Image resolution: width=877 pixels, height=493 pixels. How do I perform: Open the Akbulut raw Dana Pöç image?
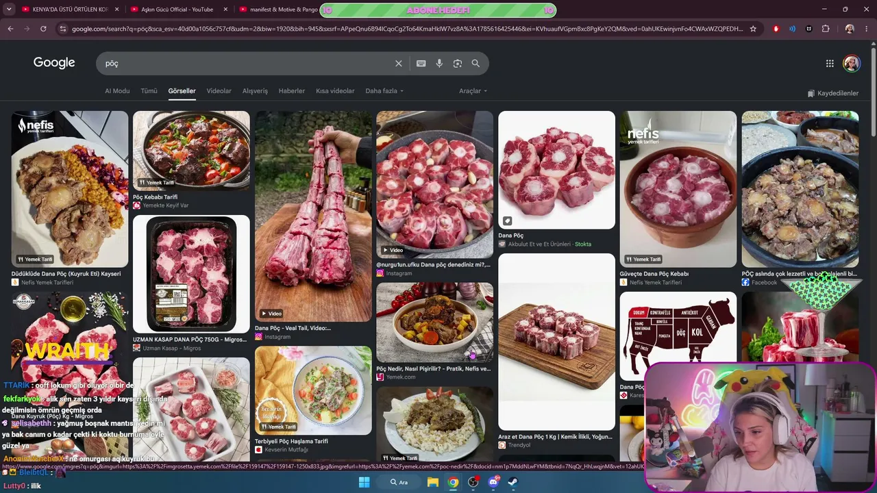pos(556,170)
